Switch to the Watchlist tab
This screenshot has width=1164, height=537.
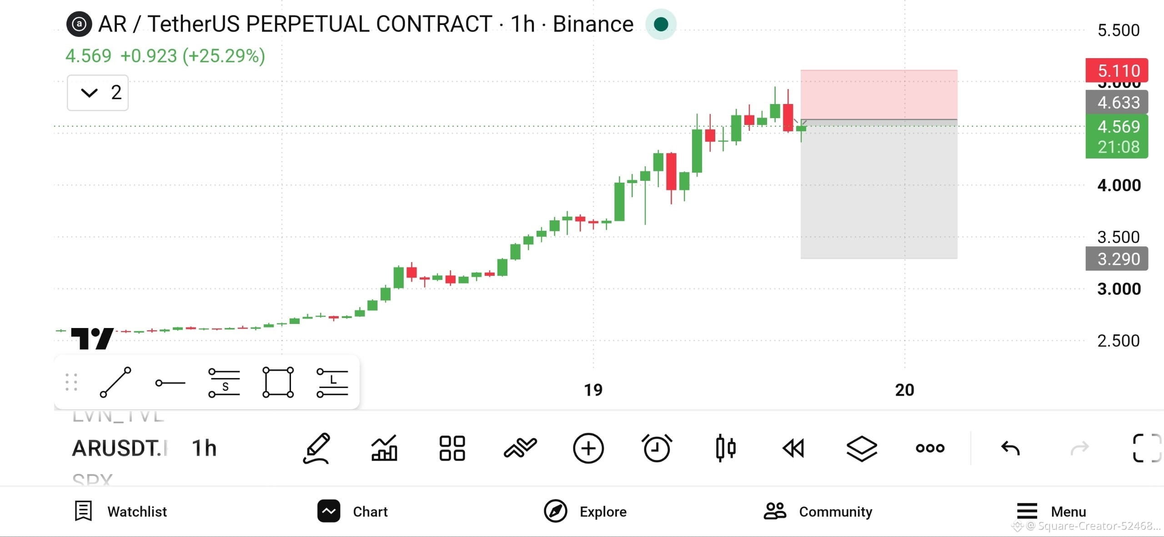[120, 511]
